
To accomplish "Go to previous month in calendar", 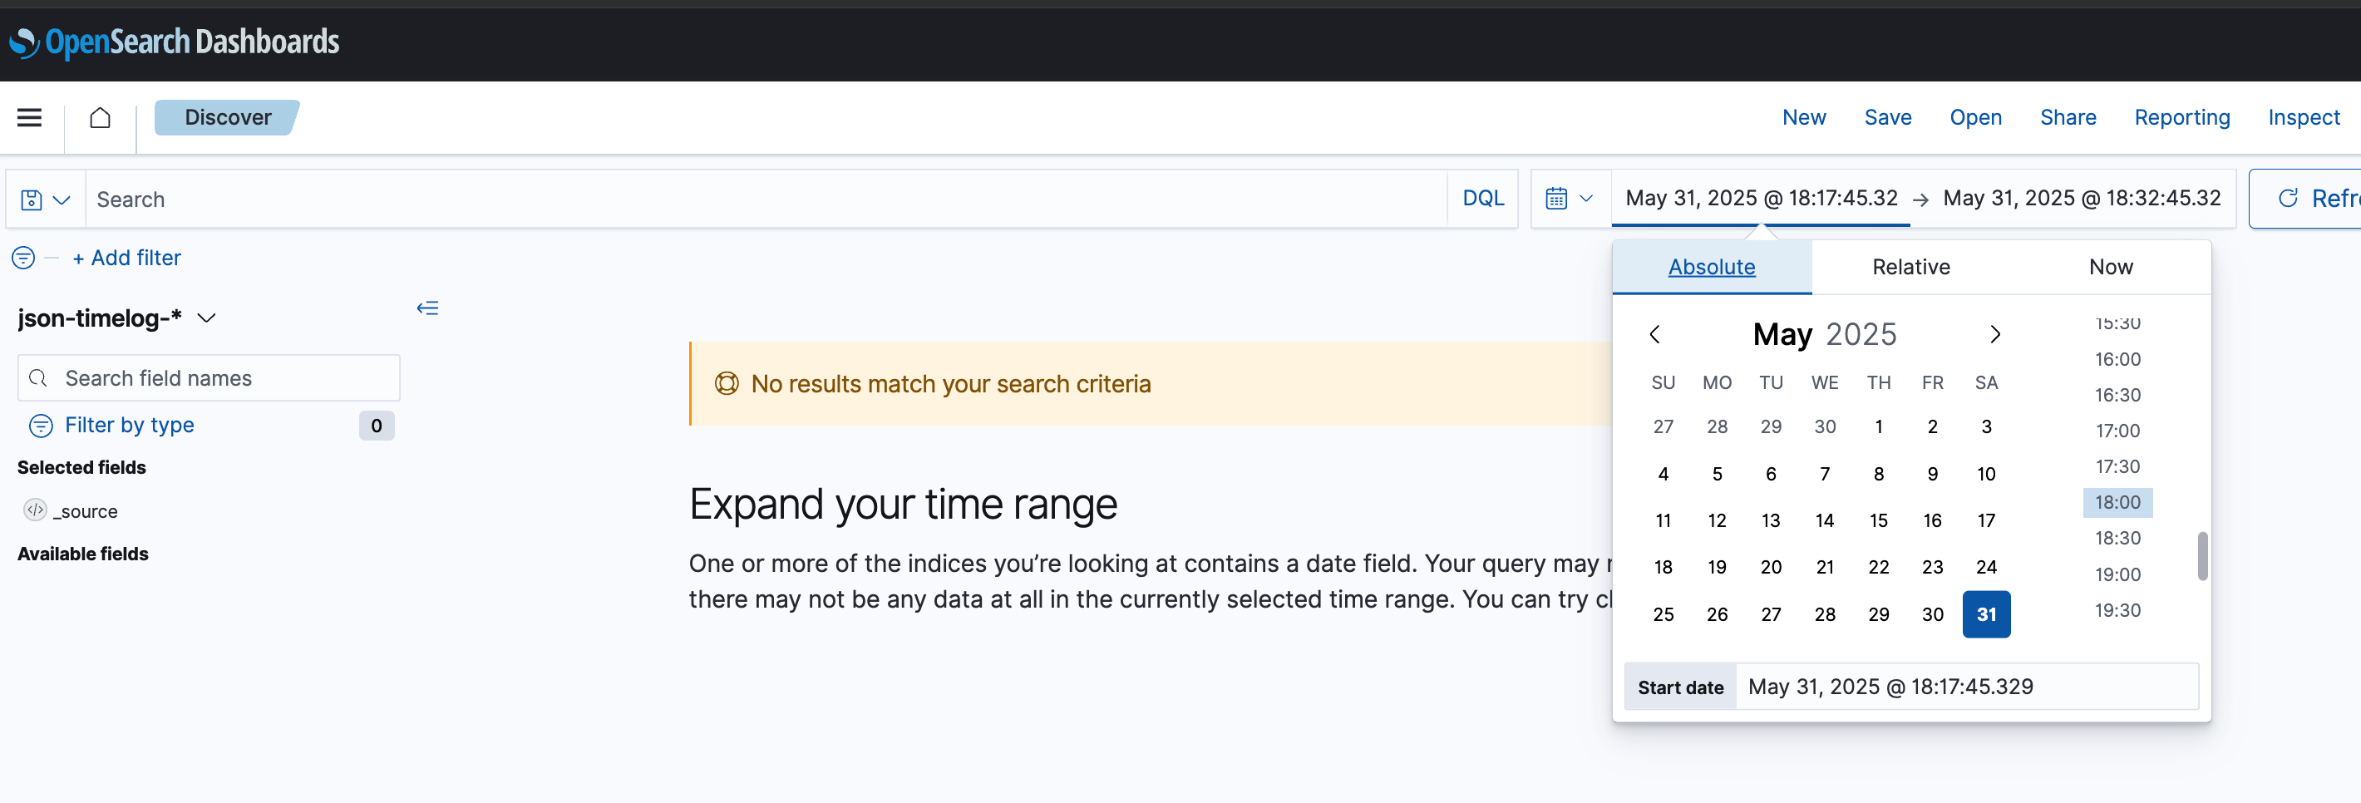I will (x=1654, y=334).
